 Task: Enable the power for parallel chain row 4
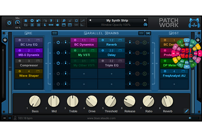[x=58, y=74]
